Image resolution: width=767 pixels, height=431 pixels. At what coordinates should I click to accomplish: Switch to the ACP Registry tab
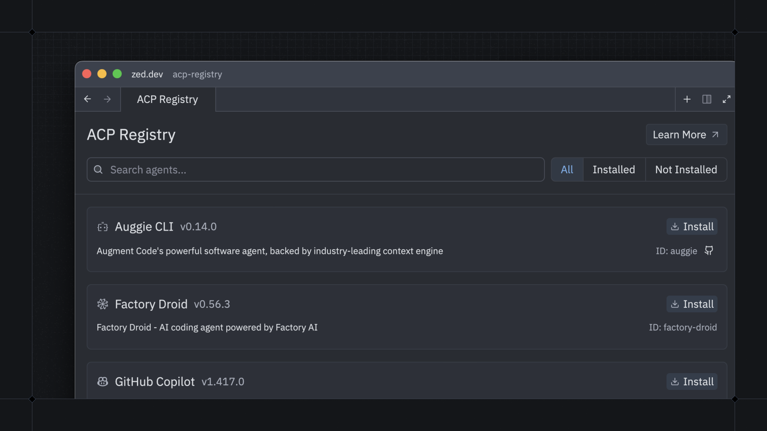point(167,99)
